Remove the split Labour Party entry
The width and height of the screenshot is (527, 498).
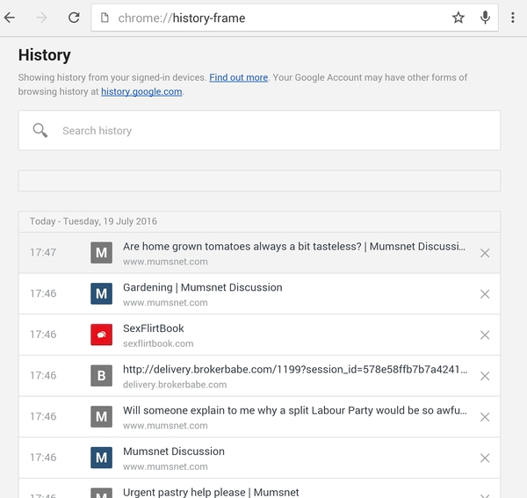(x=485, y=417)
